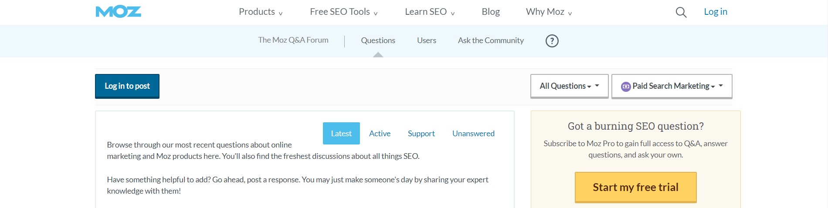This screenshot has width=828, height=208.
Task: Switch to the Active tab
Action: [x=380, y=134]
